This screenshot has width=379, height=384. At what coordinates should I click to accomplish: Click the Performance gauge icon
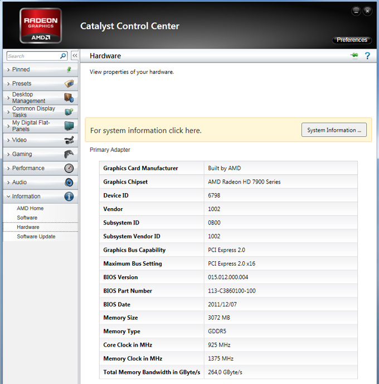click(69, 168)
